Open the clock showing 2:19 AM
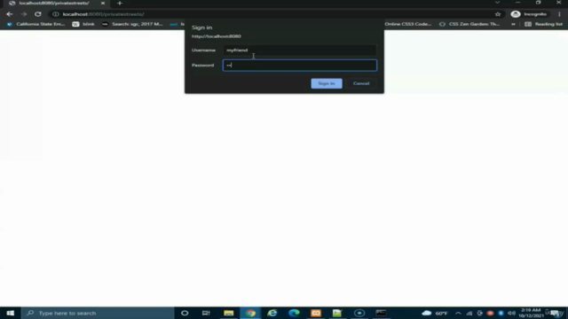 (531, 313)
